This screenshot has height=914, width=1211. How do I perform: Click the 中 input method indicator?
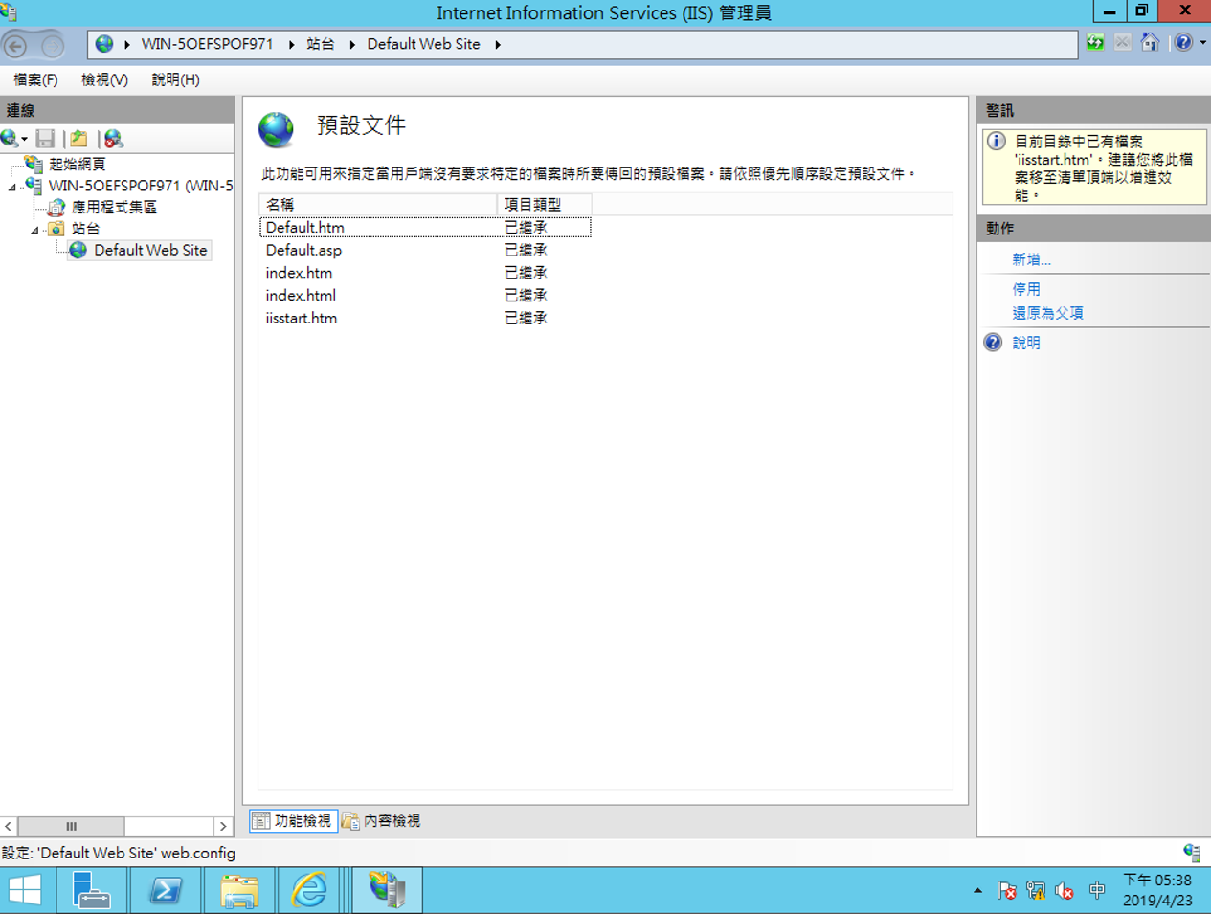tap(1097, 891)
